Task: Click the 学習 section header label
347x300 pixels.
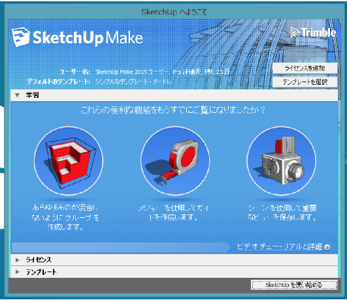Action: (x=32, y=95)
